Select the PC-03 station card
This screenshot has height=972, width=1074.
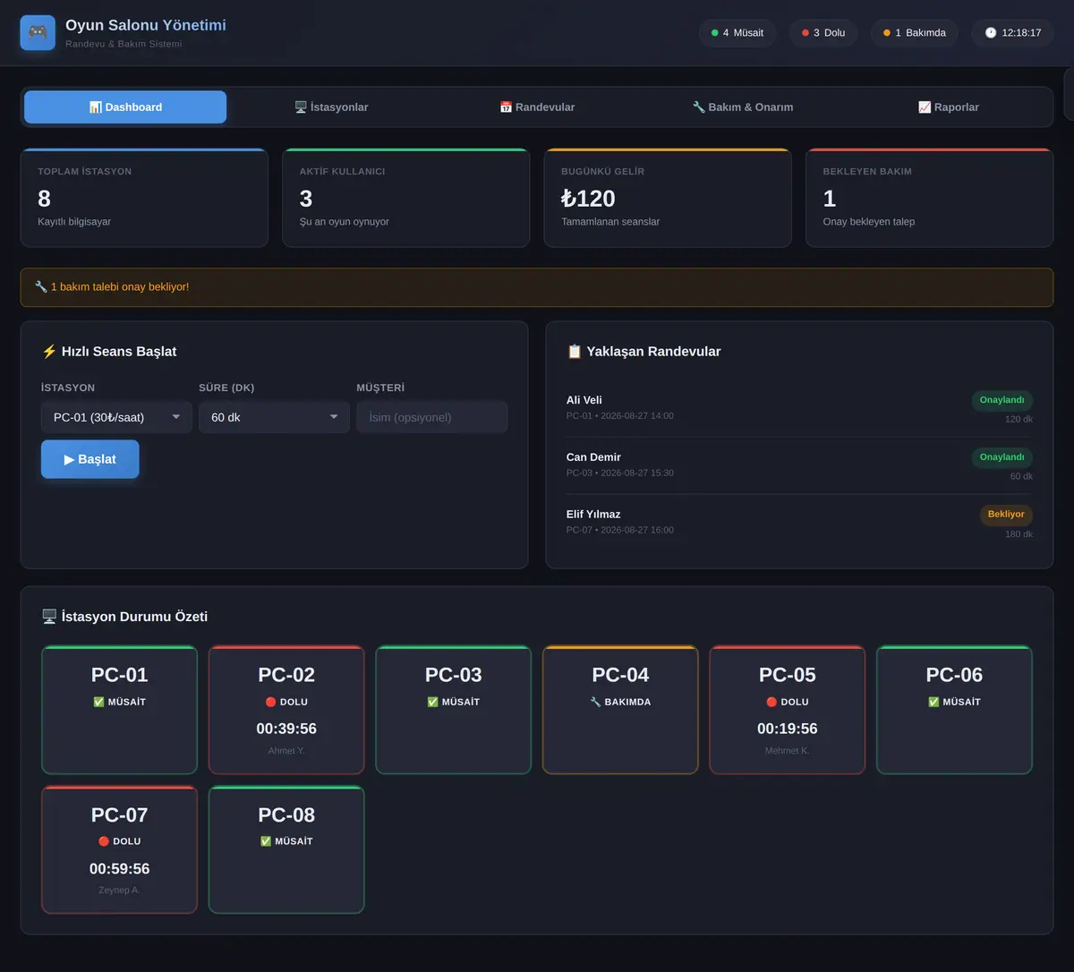[454, 710]
